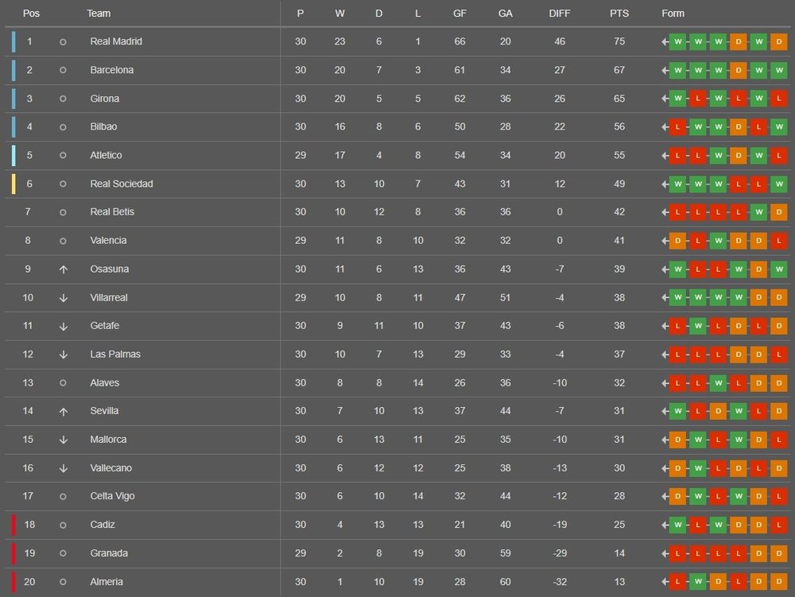Click the red relegation marker beside Cadiz
Screen dimensions: 795x597
(x=14, y=525)
